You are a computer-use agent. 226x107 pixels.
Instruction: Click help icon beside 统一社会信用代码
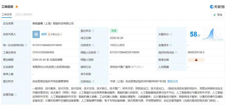(x=26, y=45)
